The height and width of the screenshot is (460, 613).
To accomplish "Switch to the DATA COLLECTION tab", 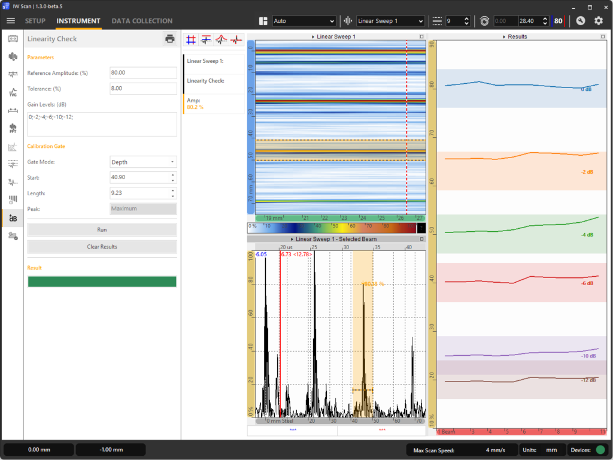I will [142, 21].
